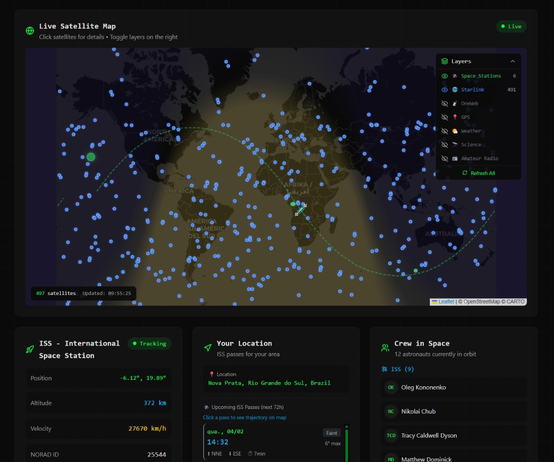Click the Science telescope icon
554x462 pixels.
[x=454, y=144]
